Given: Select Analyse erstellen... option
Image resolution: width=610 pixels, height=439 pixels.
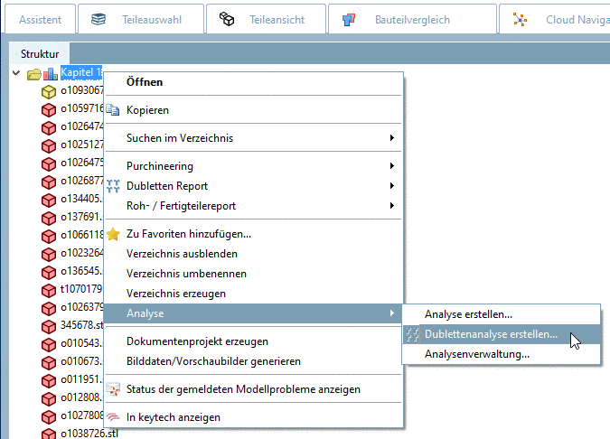Looking at the screenshot, I should (468, 314).
